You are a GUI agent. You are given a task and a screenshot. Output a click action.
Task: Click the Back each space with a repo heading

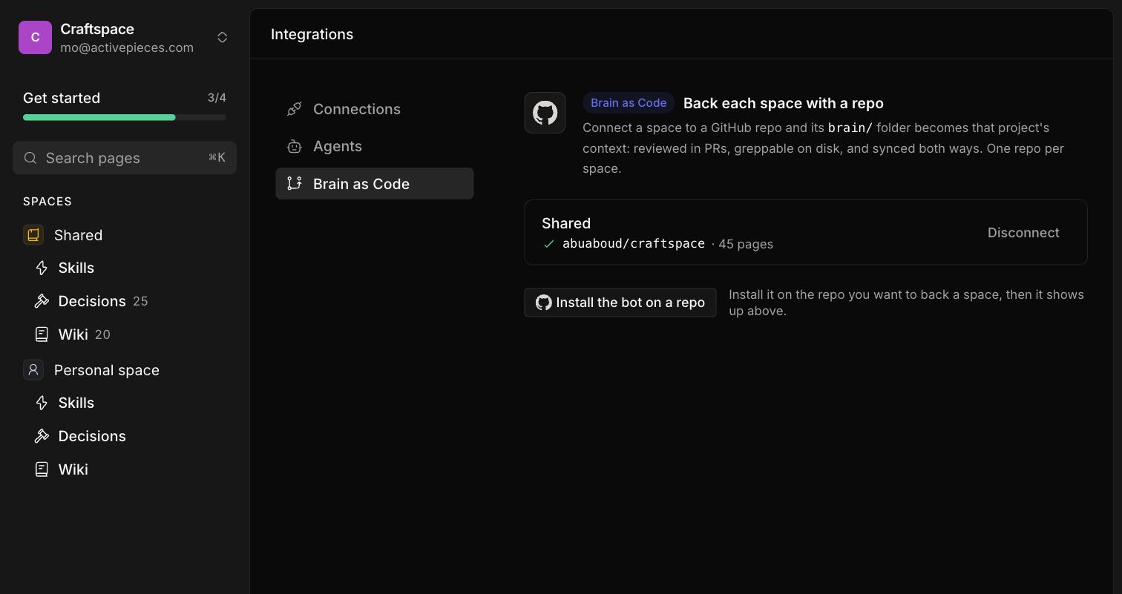pyautogui.click(x=784, y=103)
